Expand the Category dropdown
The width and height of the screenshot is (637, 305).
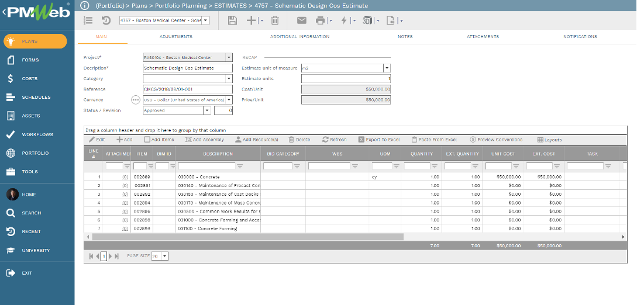point(229,79)
